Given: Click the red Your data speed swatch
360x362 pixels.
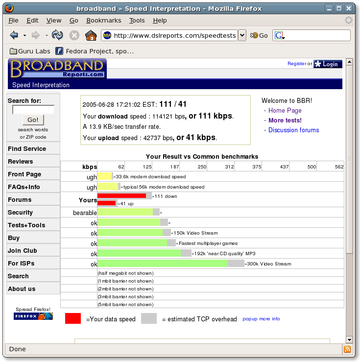Looking at the screenshot, I should 73,318.
